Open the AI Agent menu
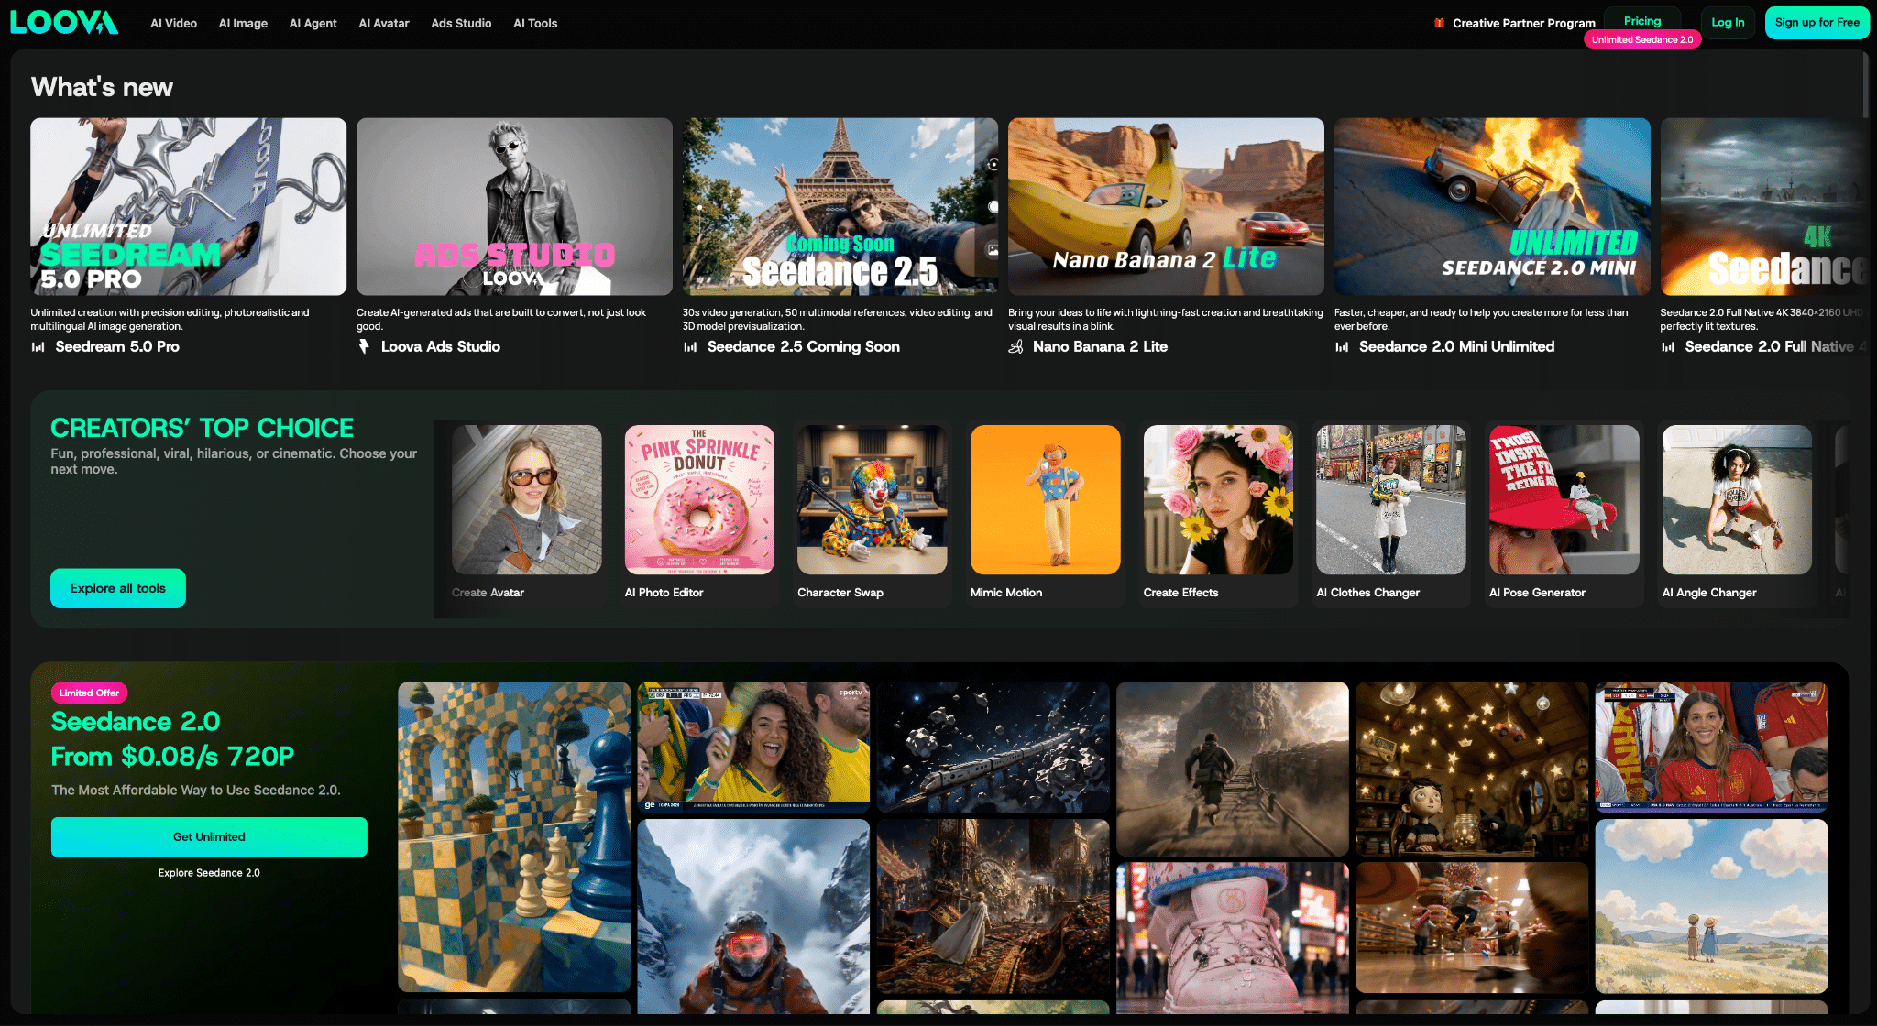Screen dimensions: 1877x1026 tap(313, 23)
